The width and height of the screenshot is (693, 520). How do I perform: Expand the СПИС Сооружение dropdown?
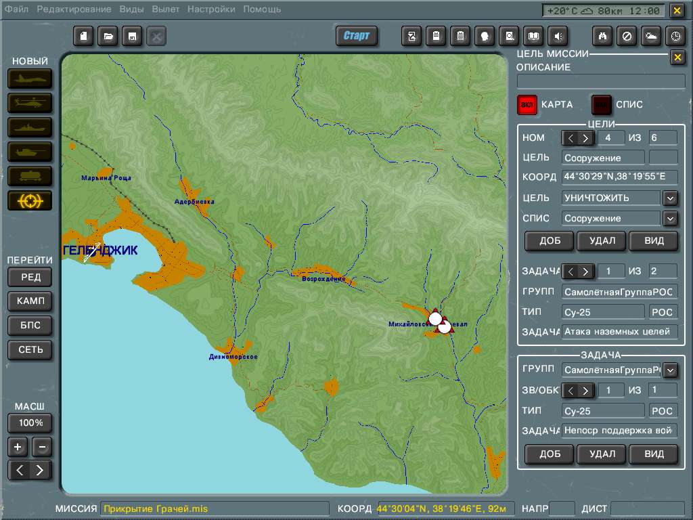670,219
